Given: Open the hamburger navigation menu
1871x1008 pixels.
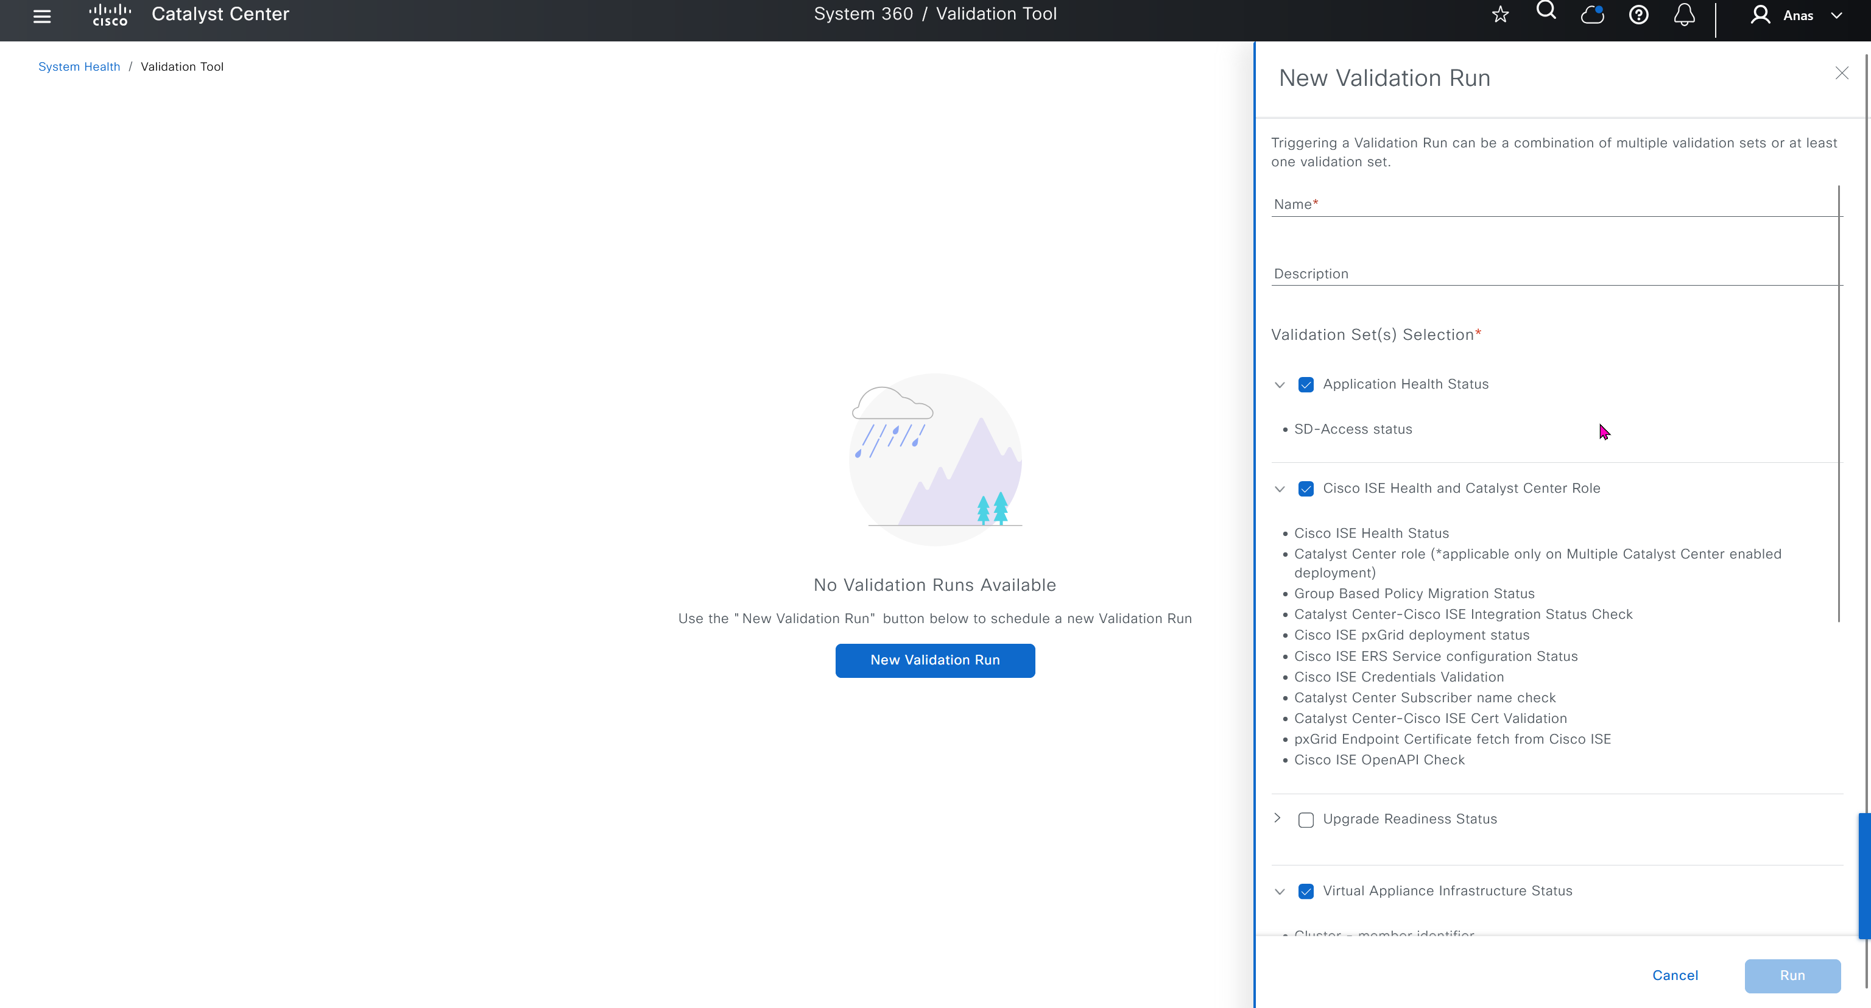Looking at the screenshot, I should (x=42, y=16).
